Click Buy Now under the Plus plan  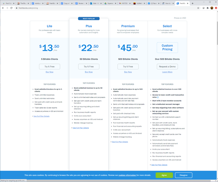click(89, 72)
